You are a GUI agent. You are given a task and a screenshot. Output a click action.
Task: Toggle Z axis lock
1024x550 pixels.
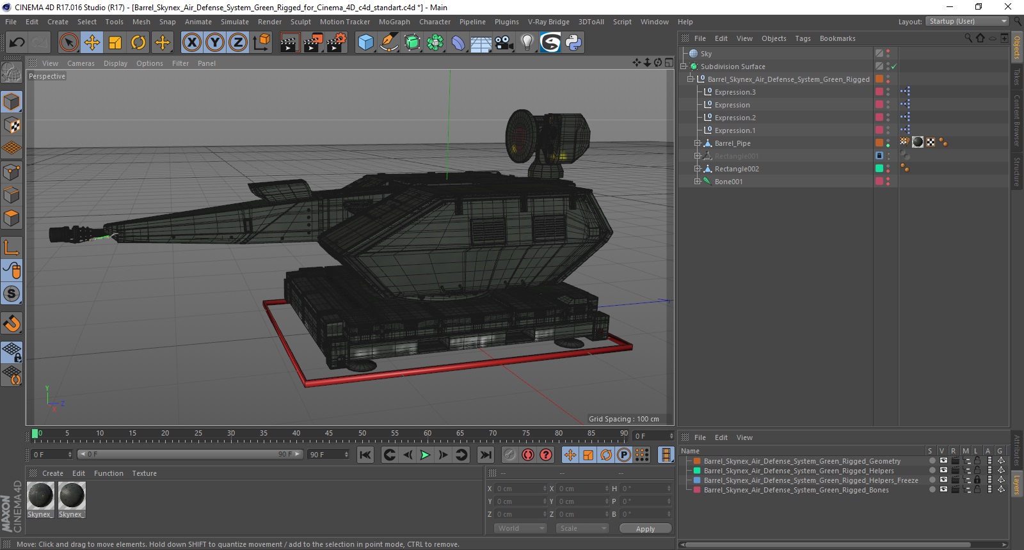click(x=238, y=43)
